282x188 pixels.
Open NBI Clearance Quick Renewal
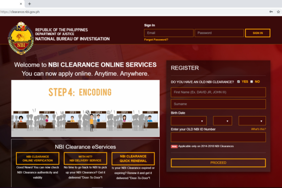tap(133, 159)
